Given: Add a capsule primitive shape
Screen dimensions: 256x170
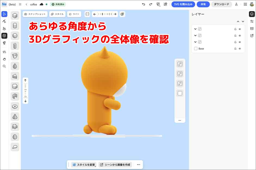Looking at the screenshot, I should pos(15,46).
